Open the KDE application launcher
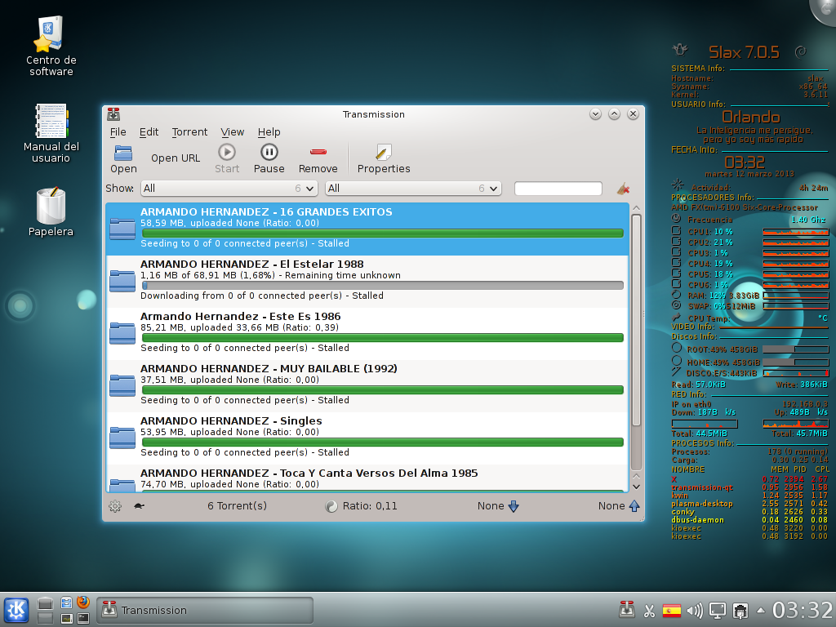 [x=16, y=610]
